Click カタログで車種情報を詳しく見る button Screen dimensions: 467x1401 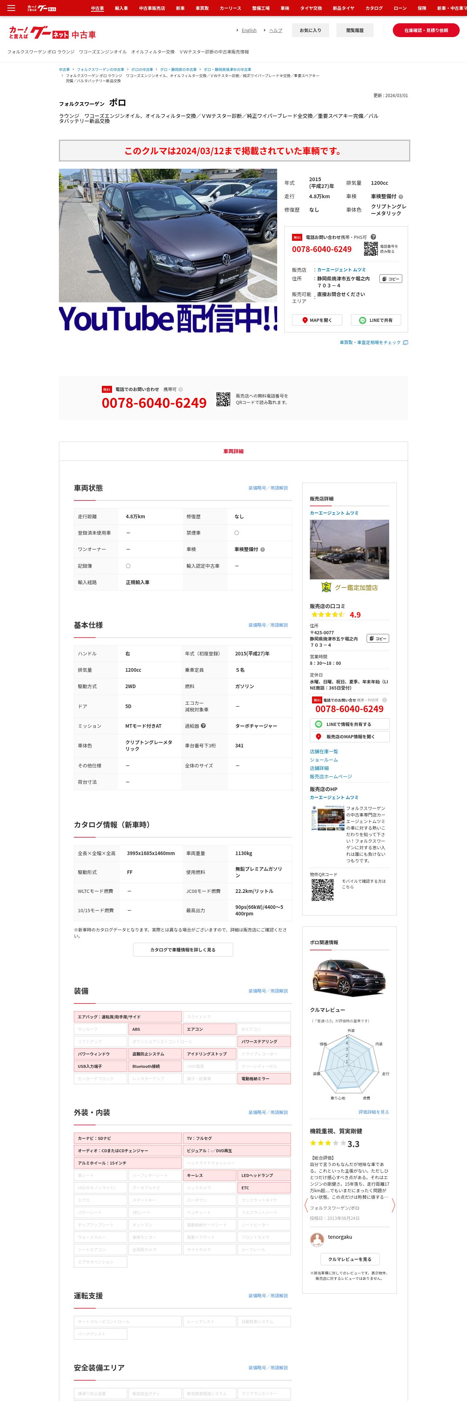(x=183, y=950)
